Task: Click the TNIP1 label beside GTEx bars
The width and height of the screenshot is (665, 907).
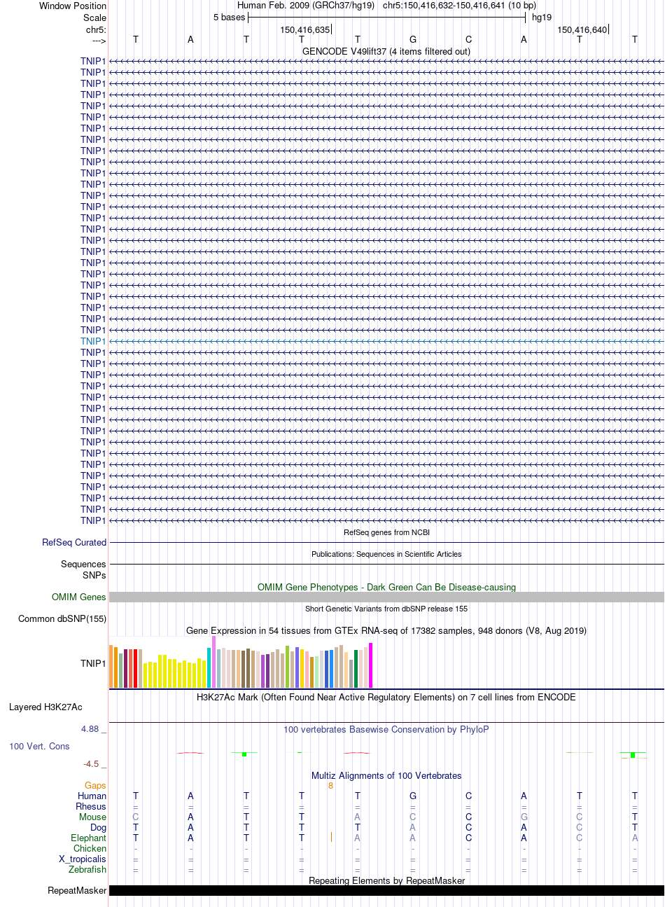Action: (x=93, y=663)
